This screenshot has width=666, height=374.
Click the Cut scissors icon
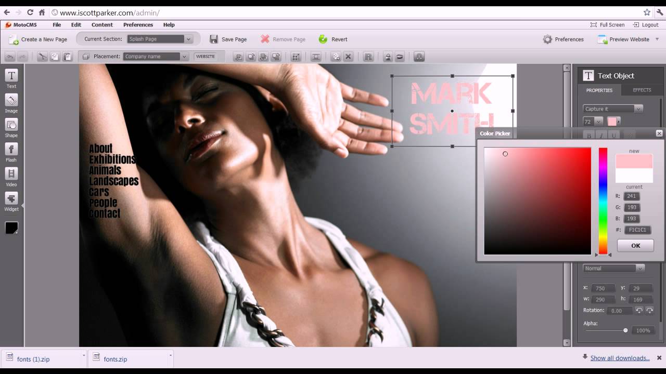42,57
